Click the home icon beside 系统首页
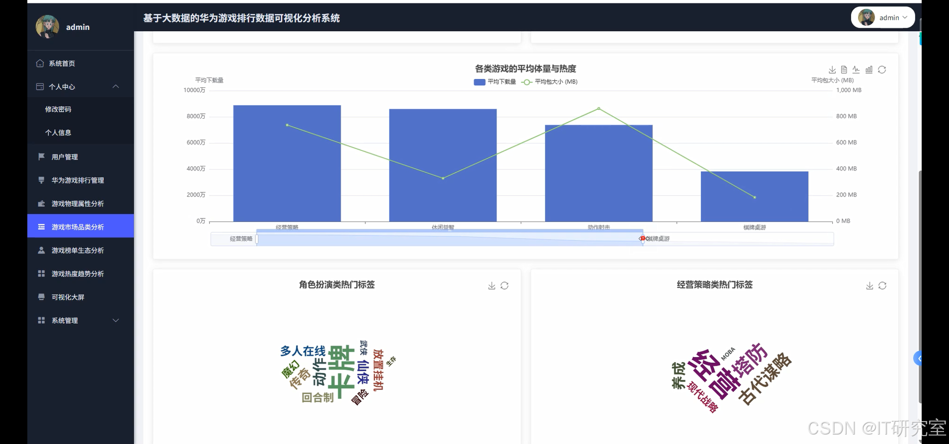The image size is (949, 444). click(x=40, y=64)
